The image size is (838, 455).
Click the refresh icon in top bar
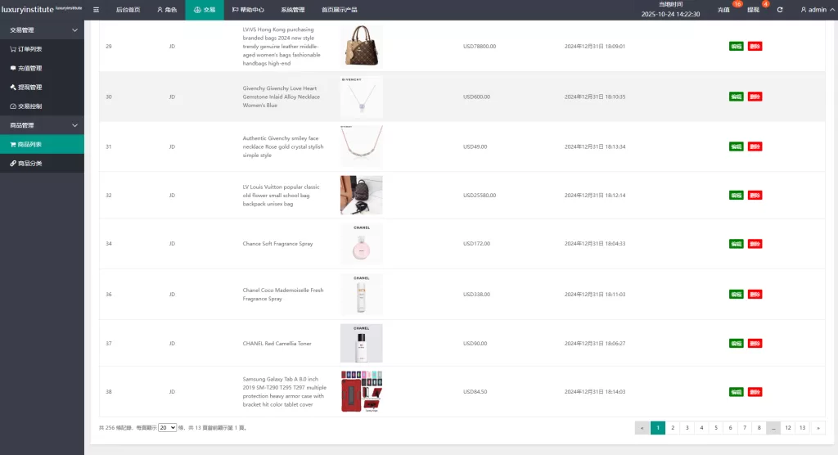pyautogui.click(x=779, y=10)
